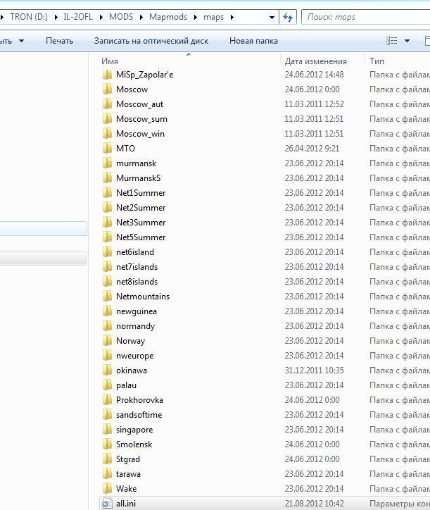Select the Netmountains folder icon
This screenshot has height=510, width=430.
click(x=107, y=297)
